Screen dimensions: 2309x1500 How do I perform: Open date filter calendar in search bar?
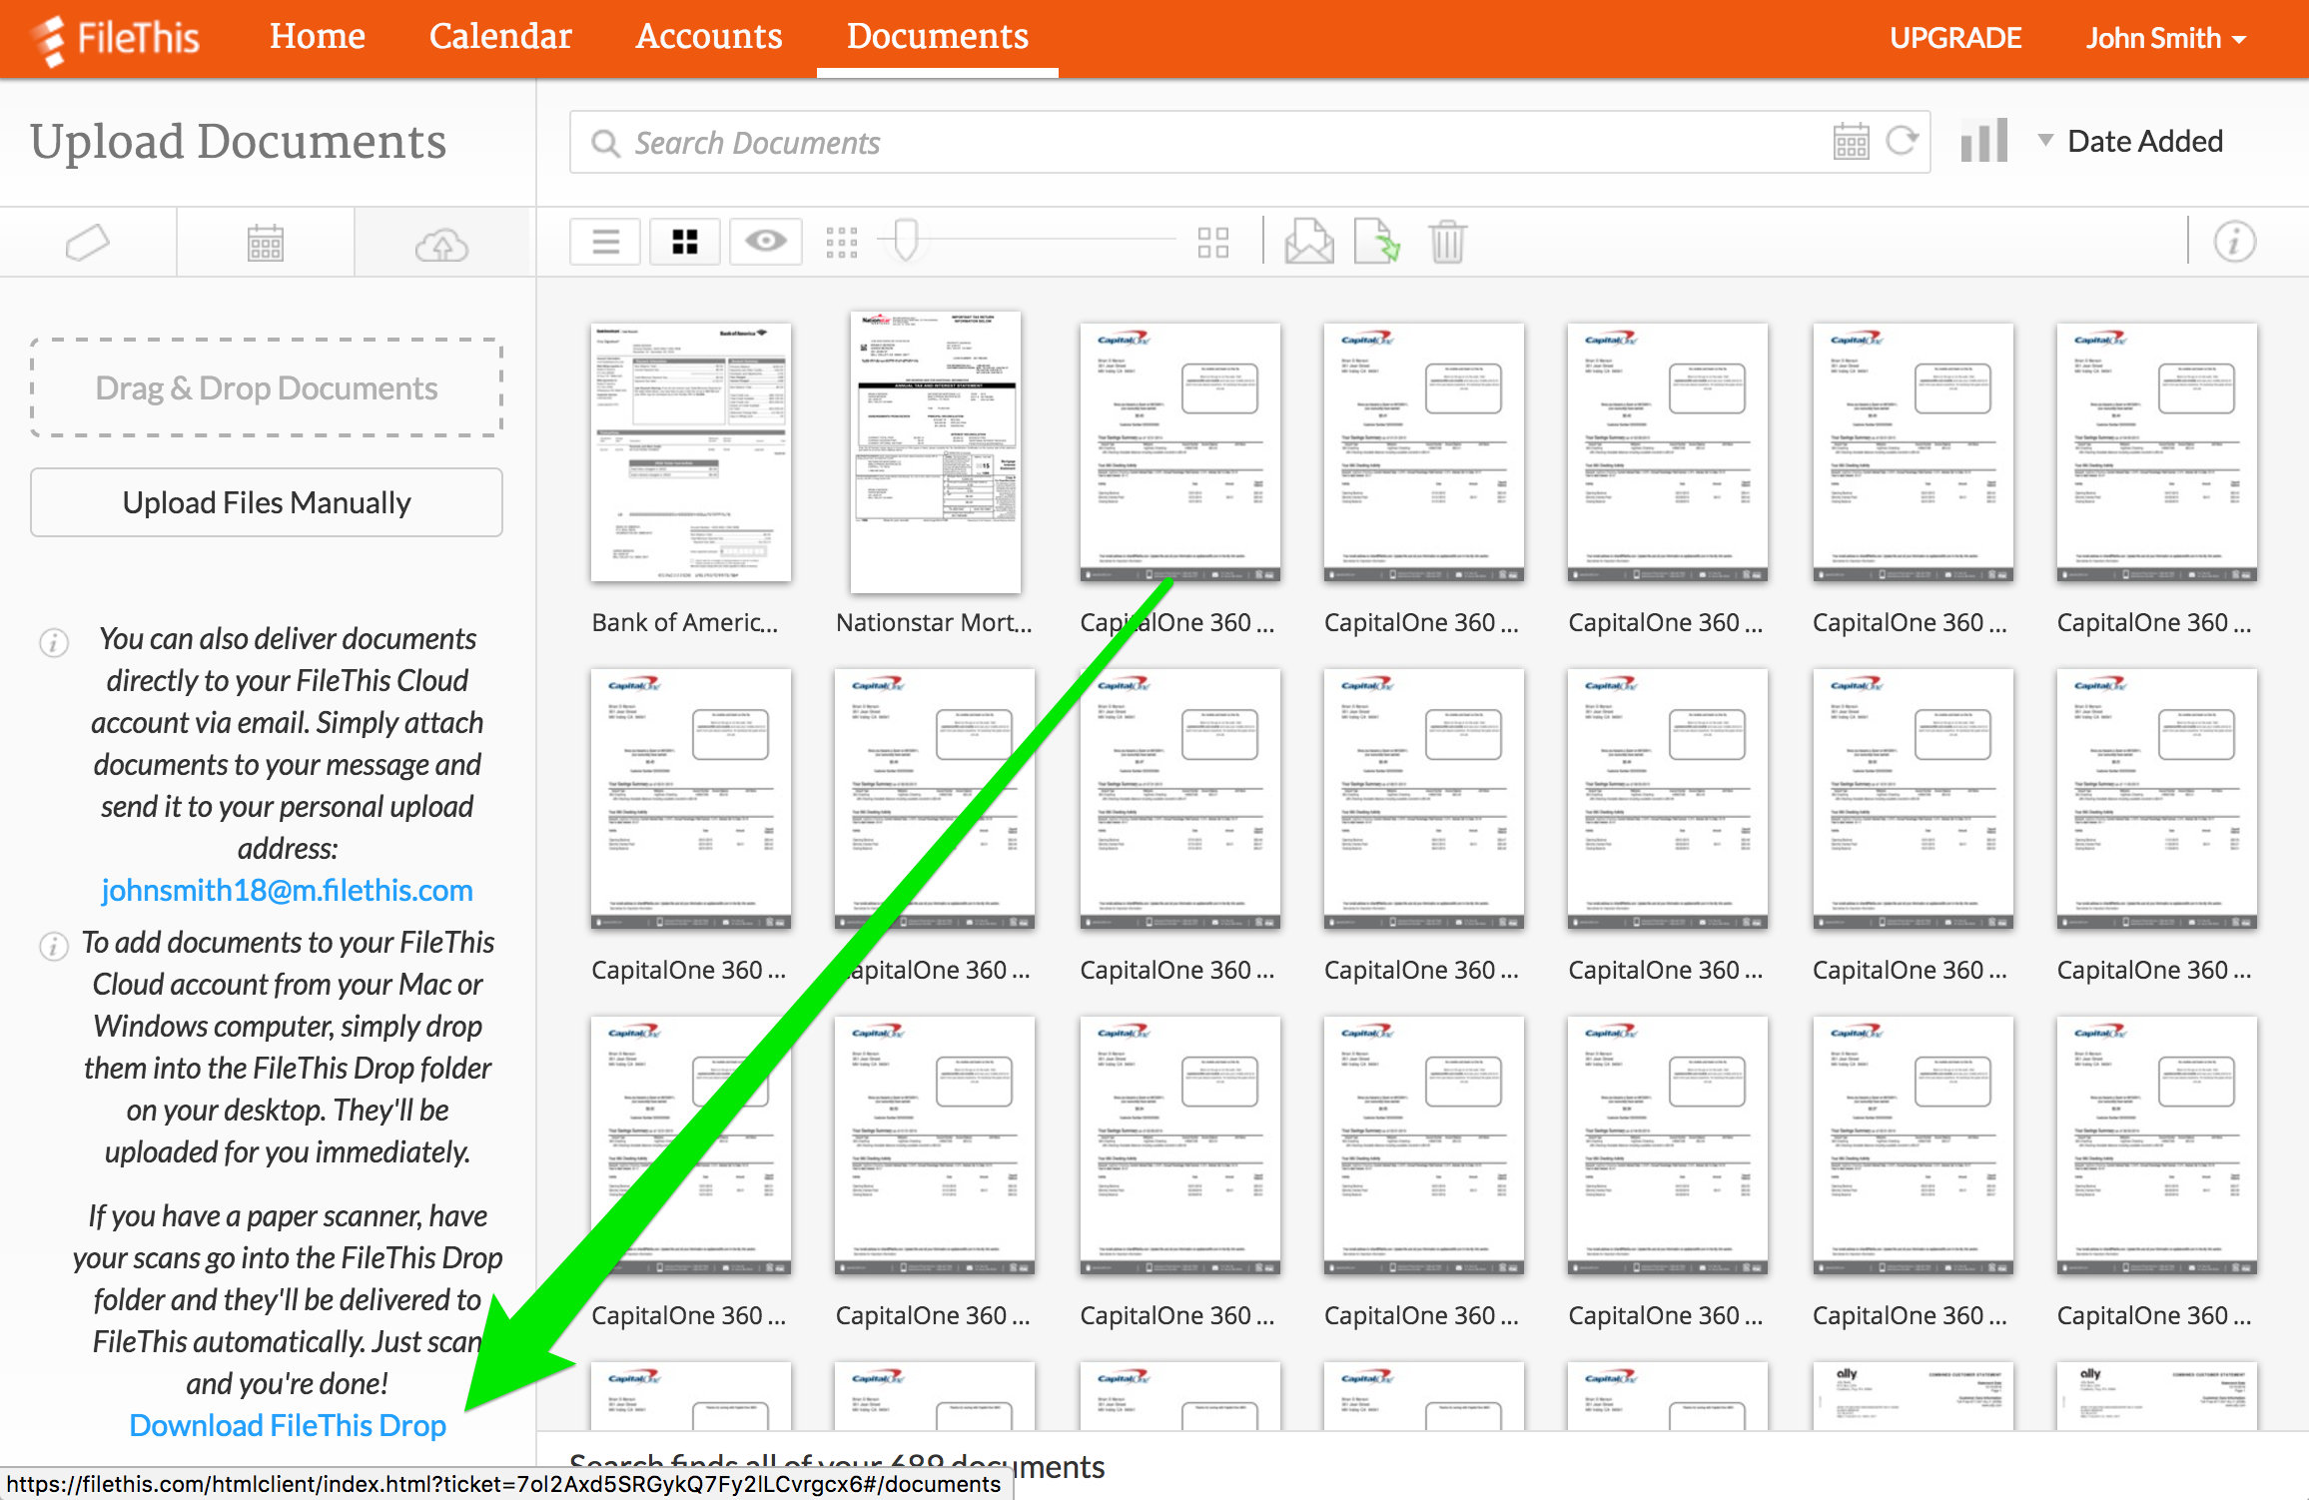point(1851,141)
